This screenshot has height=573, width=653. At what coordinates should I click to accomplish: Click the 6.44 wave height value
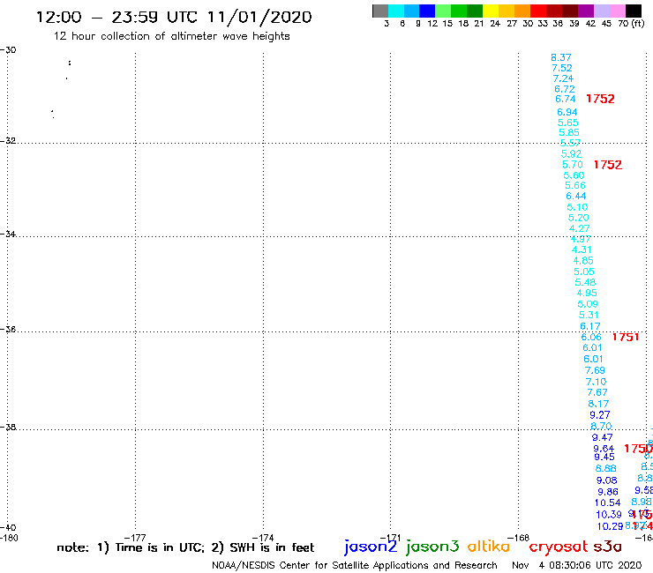coord(576,196)
